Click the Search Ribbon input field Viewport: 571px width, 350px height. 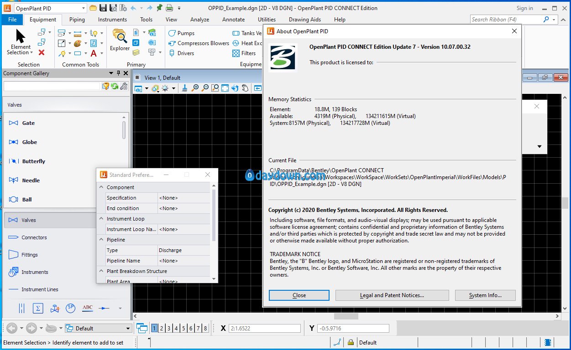pos(506,20)
